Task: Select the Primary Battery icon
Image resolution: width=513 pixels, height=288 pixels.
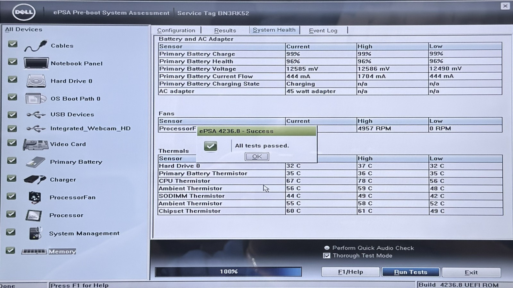Action: pos(35,162)
